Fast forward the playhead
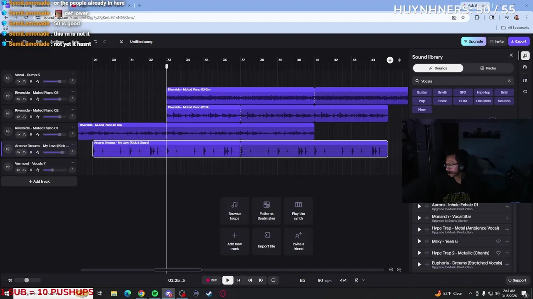The width and height of the screenshot is (533, 299). [x=261, y=280]
